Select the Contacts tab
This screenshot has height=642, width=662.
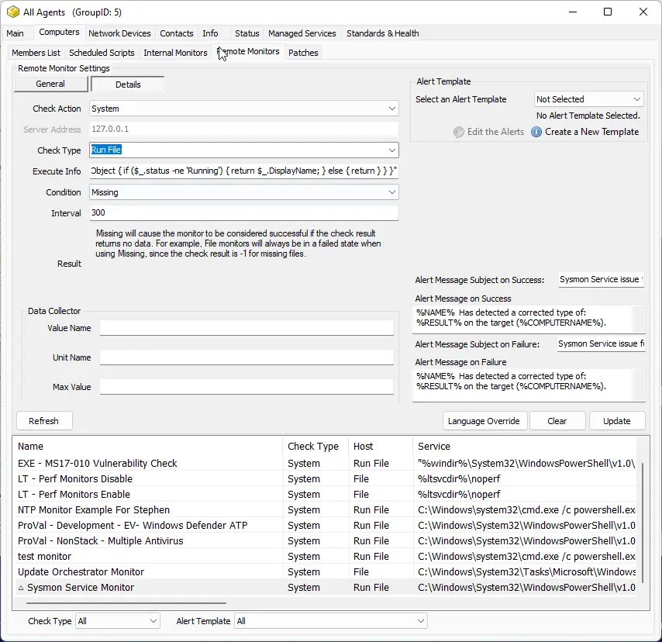pyautogui.click(x=177, y=33)
